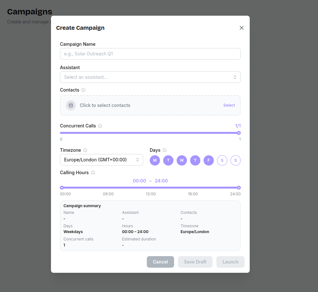Click the Calling Hours end handle

[x=239, y=188]
